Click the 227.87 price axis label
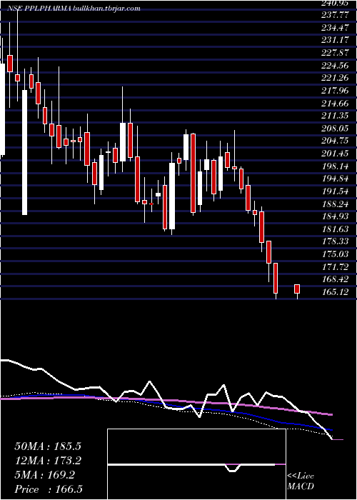357x500 pixels. (x=335, y=53)
